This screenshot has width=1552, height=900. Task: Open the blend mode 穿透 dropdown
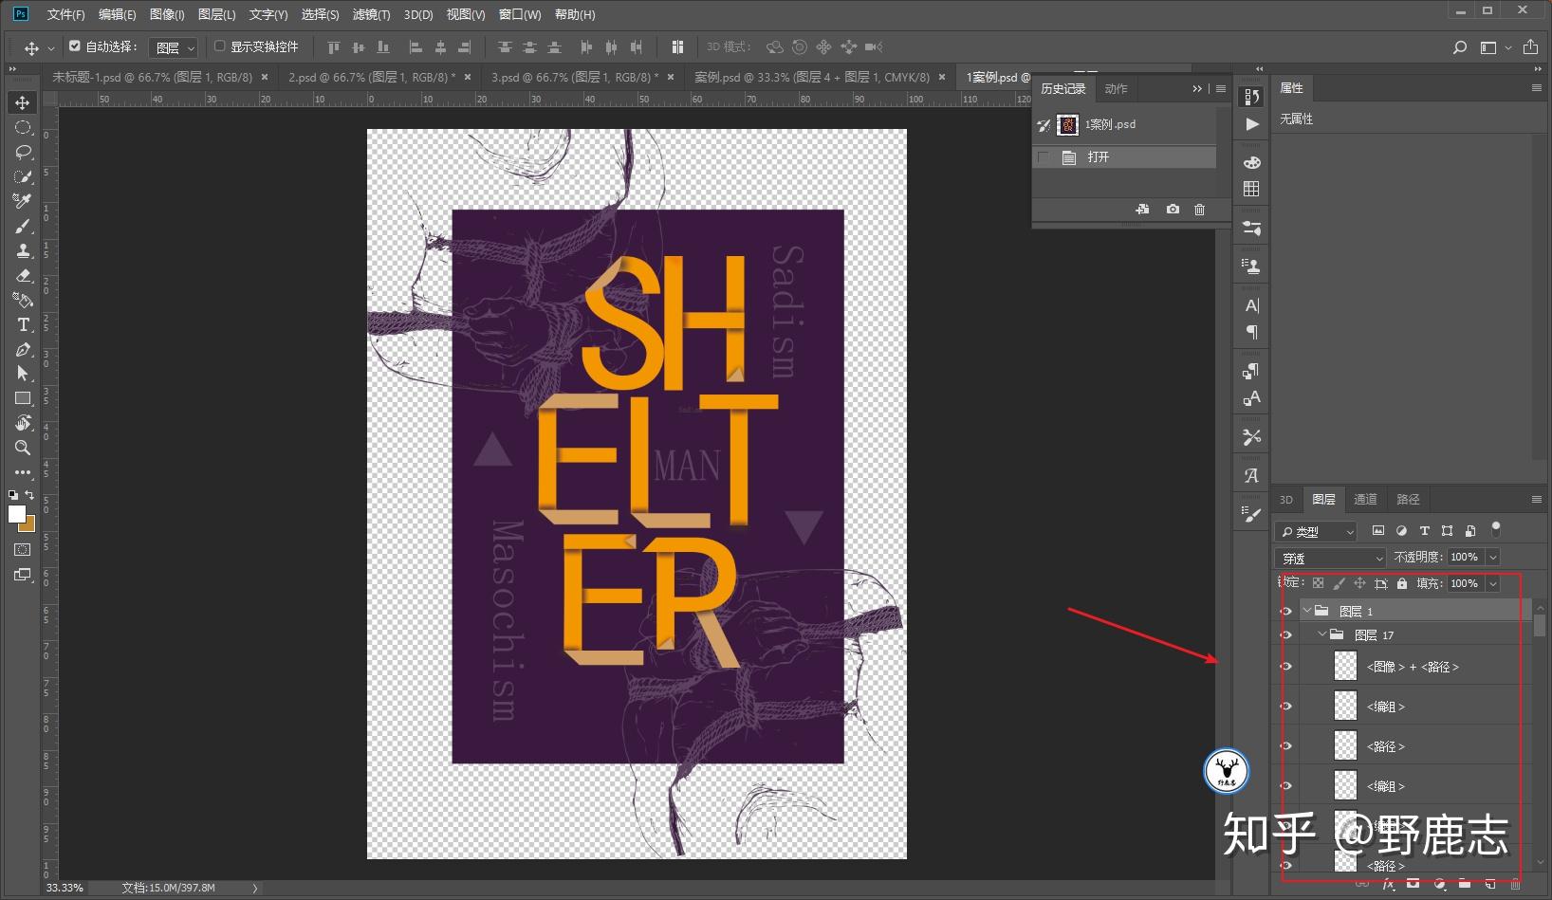coord(1331,558)
